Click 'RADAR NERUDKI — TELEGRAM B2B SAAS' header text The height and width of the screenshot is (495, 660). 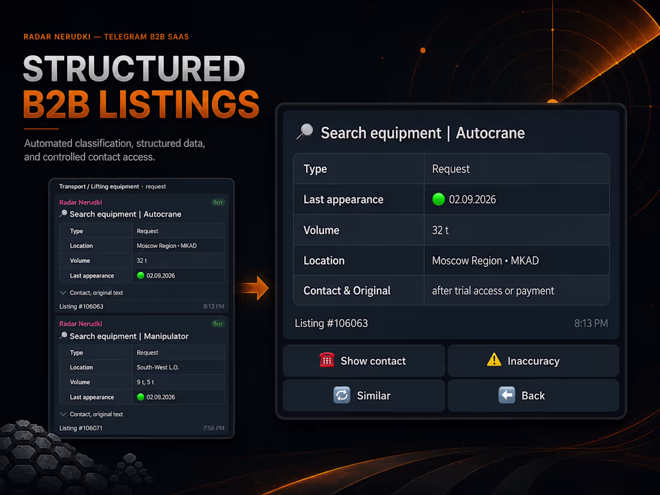tap(106, 37)
